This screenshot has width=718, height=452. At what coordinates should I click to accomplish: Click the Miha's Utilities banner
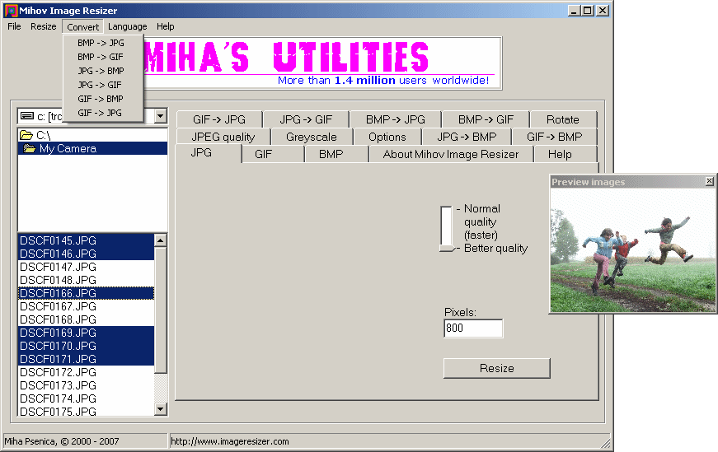pyautogui.click(x=321, y=62)
